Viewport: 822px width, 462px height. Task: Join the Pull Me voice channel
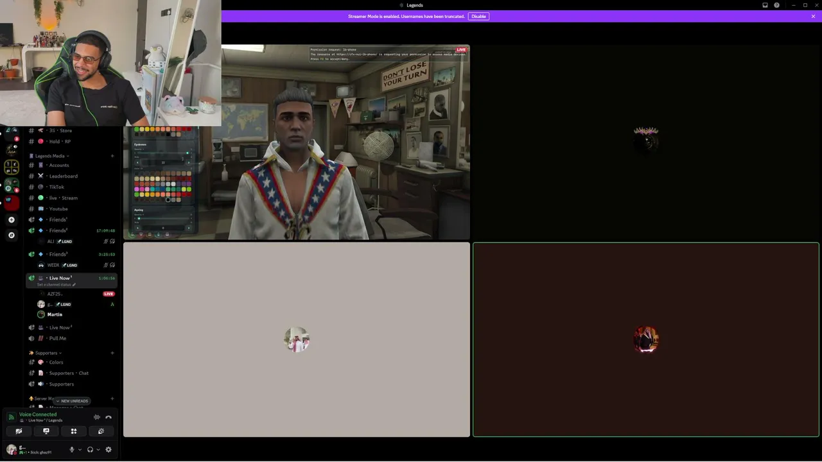pyautogui.click(x=71, y=338)
